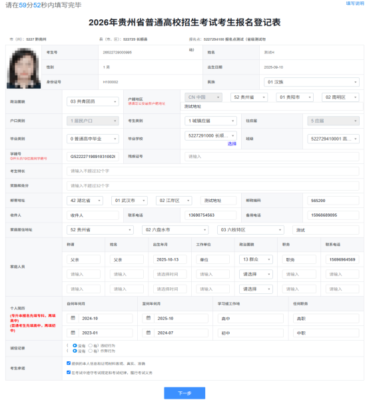Click the postal code field 565200
This screenshot has height=404, width=369.
coord(333,201)
